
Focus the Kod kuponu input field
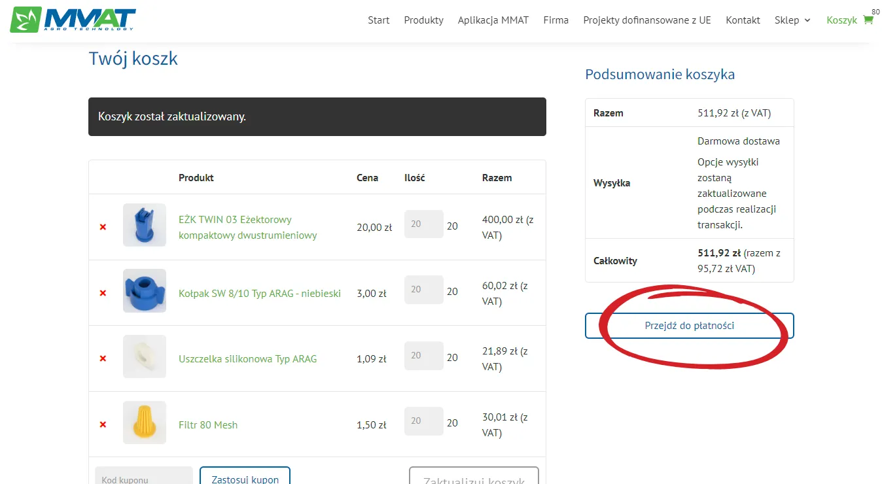coord(144,475)
